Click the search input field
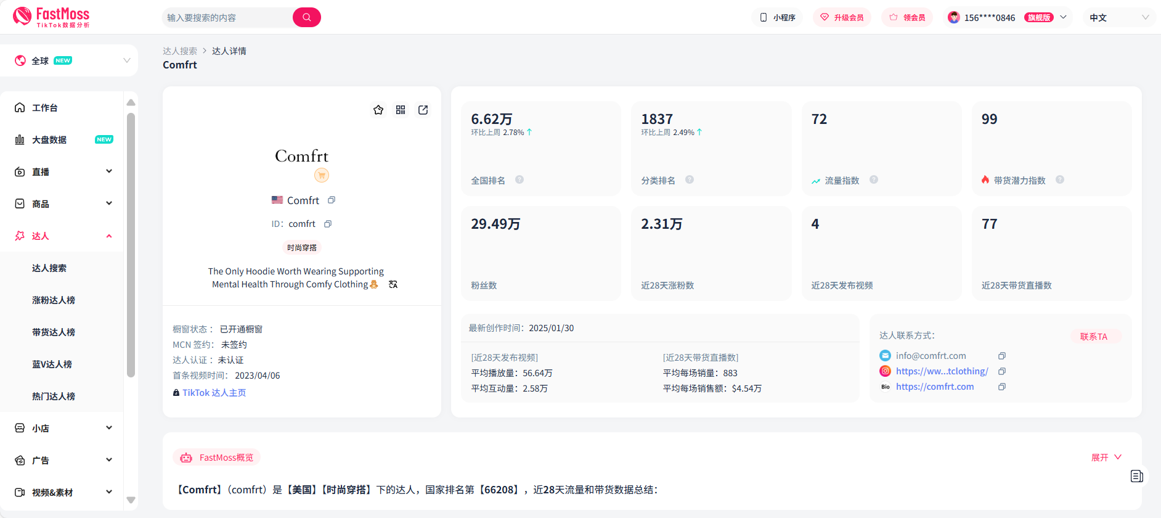Image resolution: width=1161 pixels, height=518 pixels. point(228,17)
